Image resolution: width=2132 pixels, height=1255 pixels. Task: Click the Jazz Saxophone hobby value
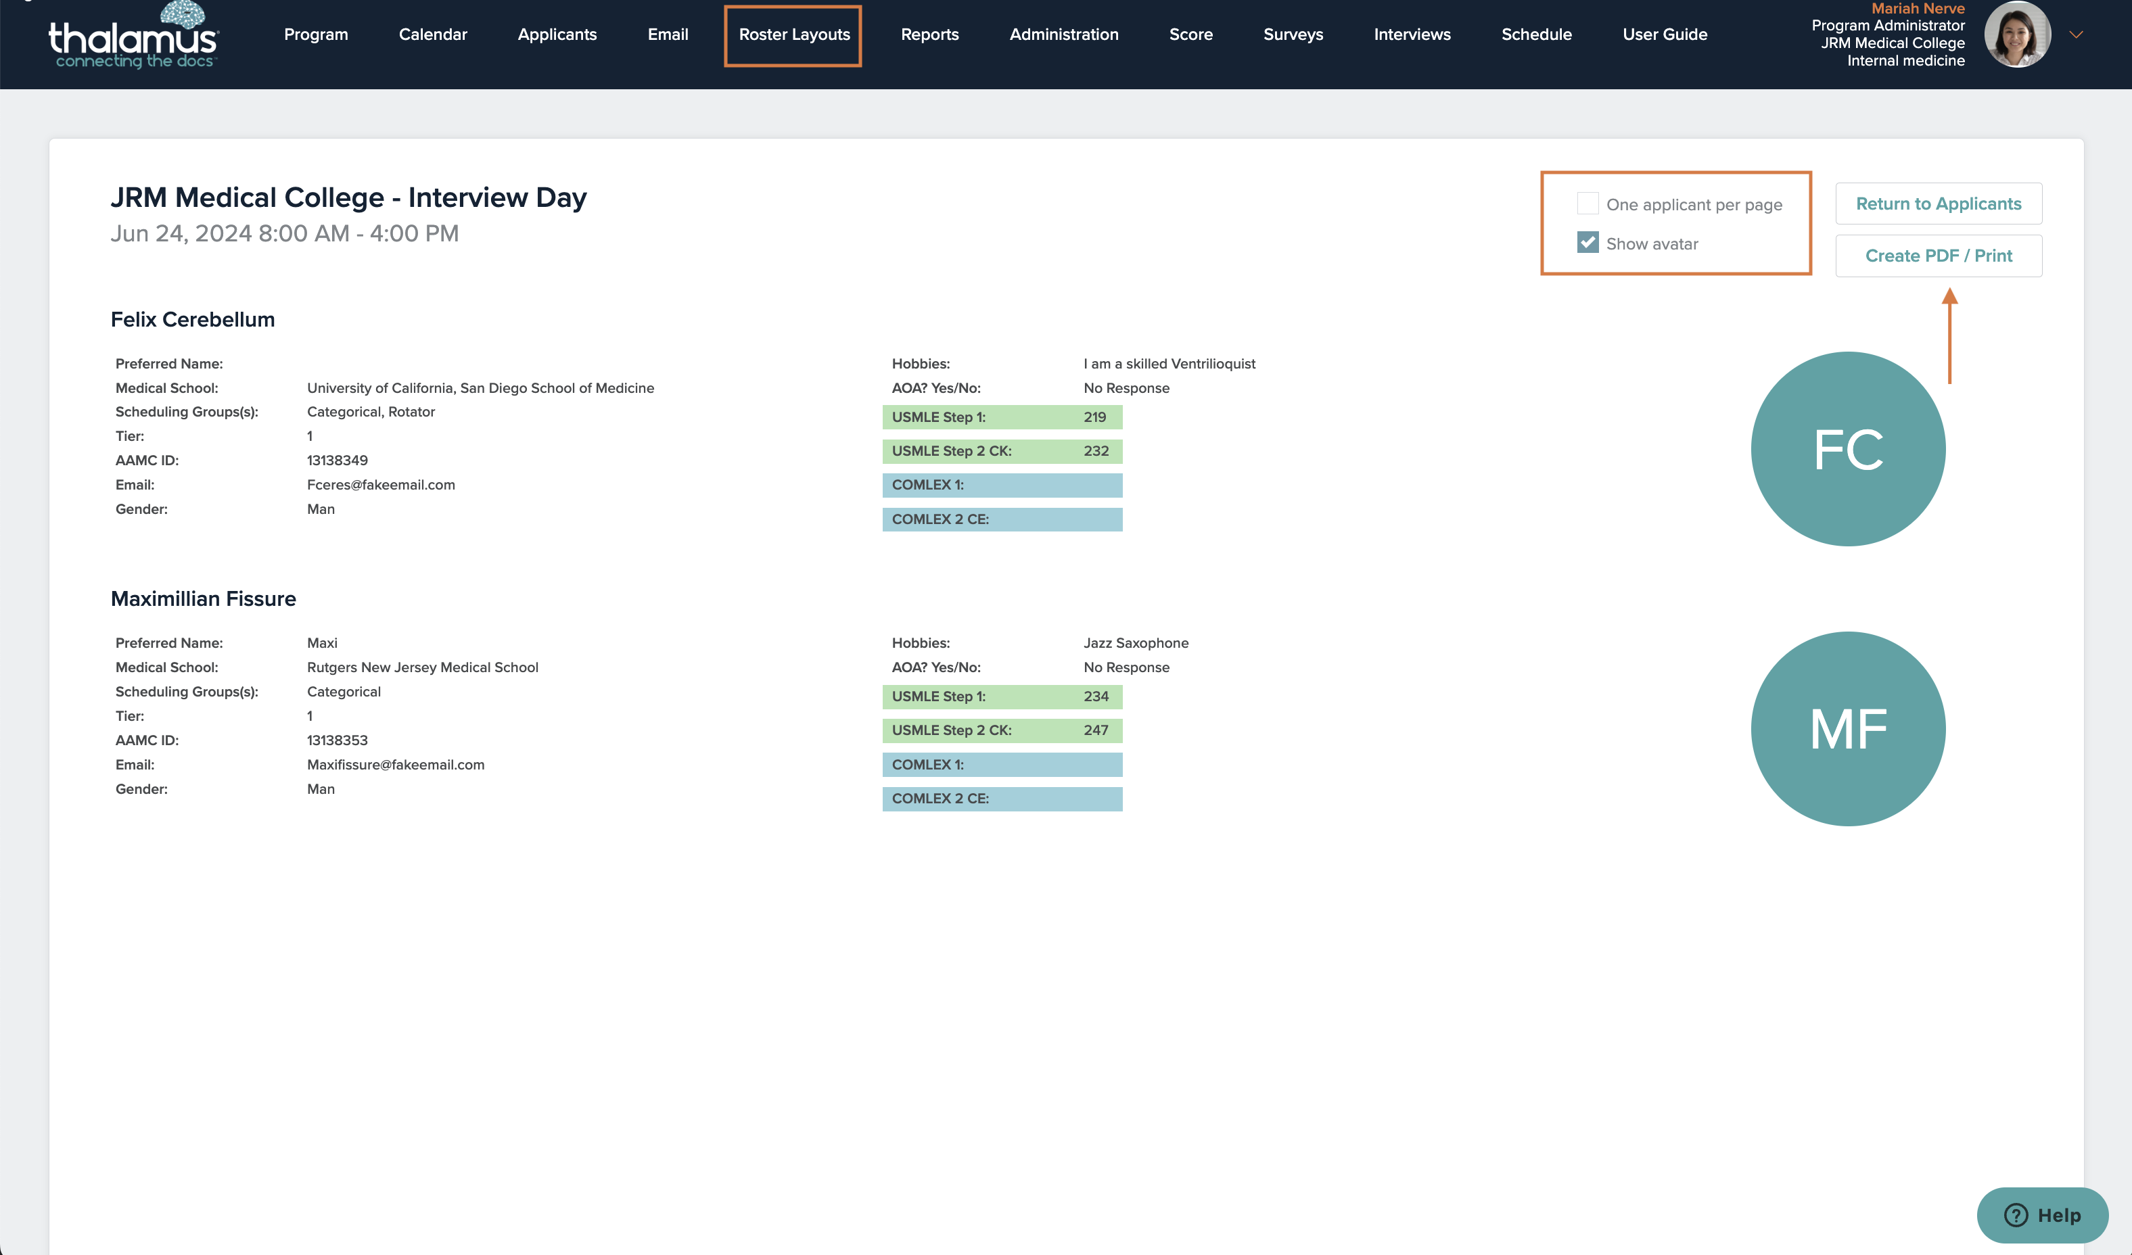coord(1136,643)
